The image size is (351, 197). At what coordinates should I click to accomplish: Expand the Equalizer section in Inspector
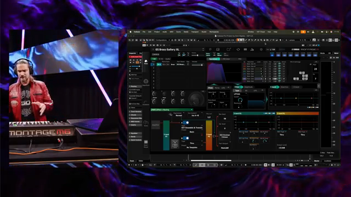coord(135,133)
